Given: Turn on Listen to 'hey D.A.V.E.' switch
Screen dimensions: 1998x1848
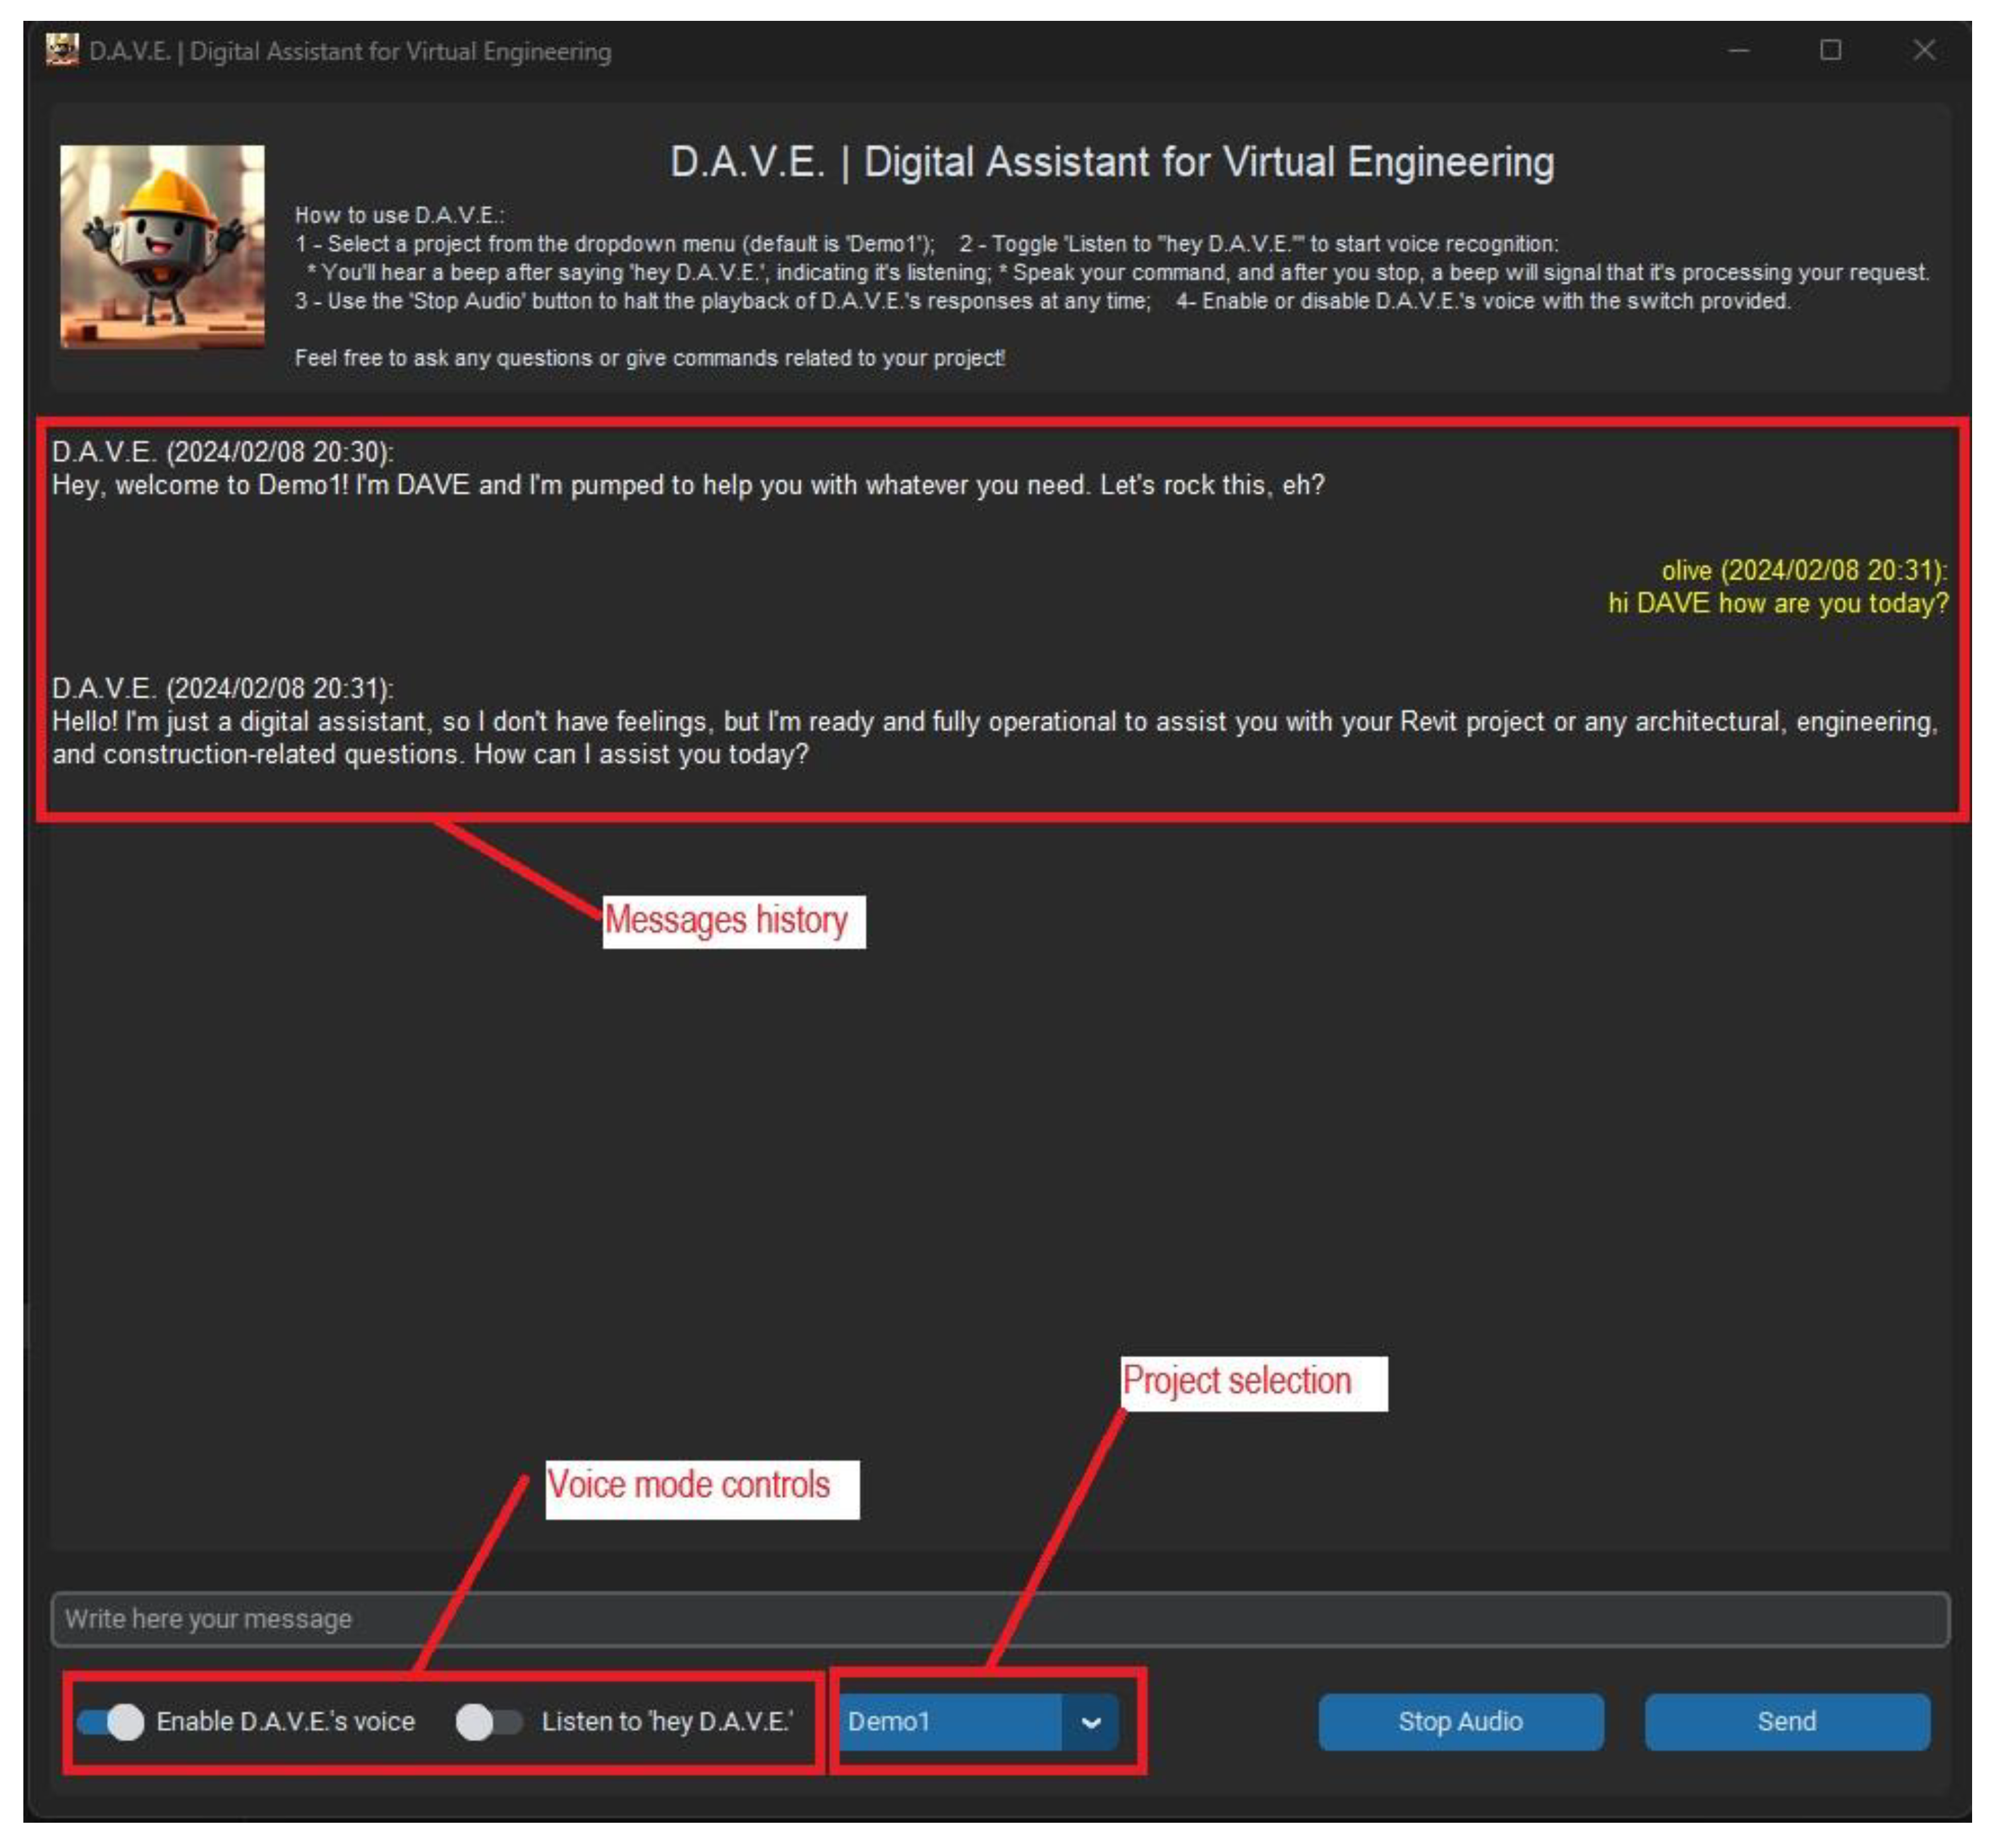Looking at the screenshot, I should (488, 1722).
